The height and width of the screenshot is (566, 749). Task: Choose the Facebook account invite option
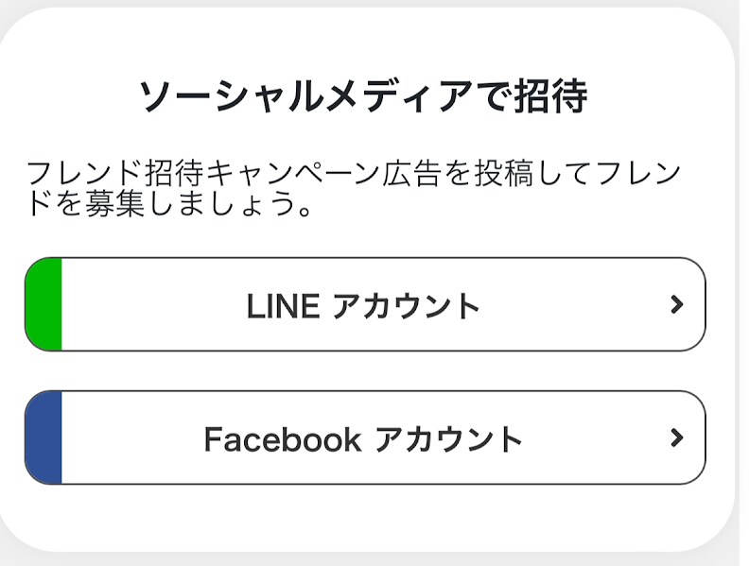click(x=364, y=438)
